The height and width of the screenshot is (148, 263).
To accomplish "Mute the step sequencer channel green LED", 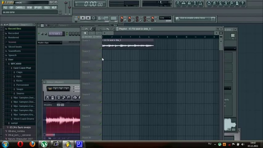I will point(39,34).
